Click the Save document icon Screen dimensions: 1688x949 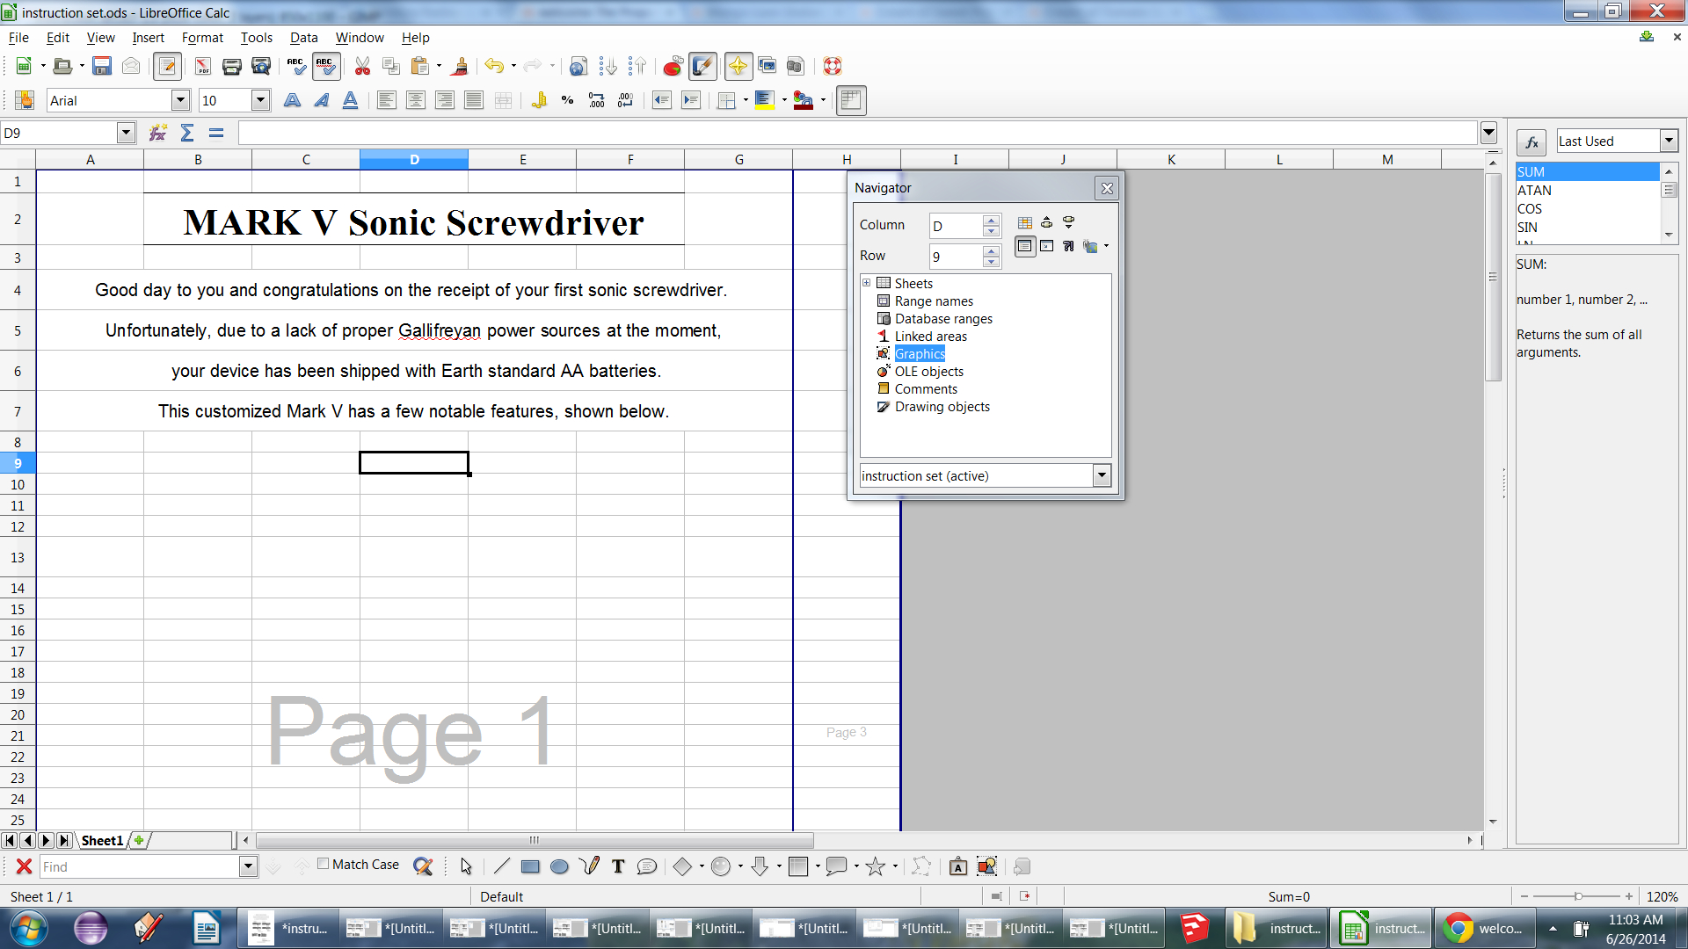click(102, 66)
